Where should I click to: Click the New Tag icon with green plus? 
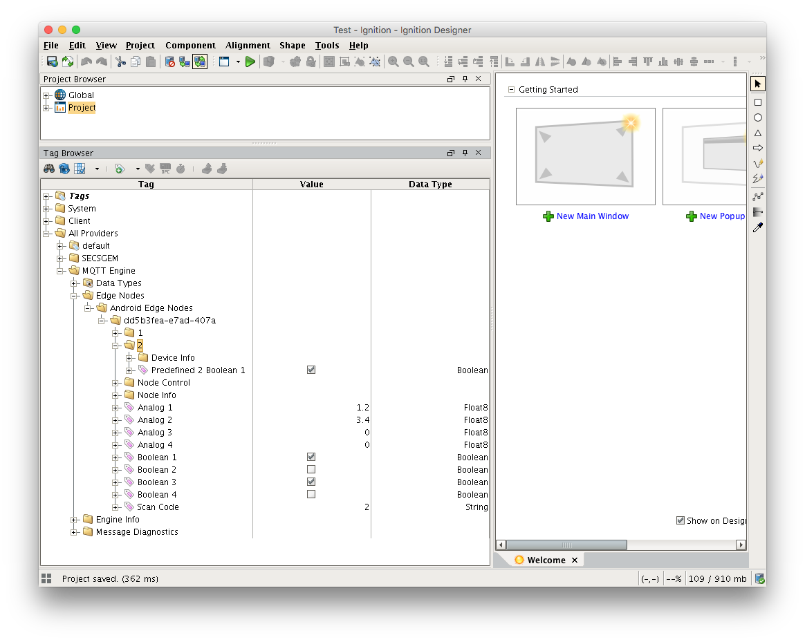pos(120,169)
